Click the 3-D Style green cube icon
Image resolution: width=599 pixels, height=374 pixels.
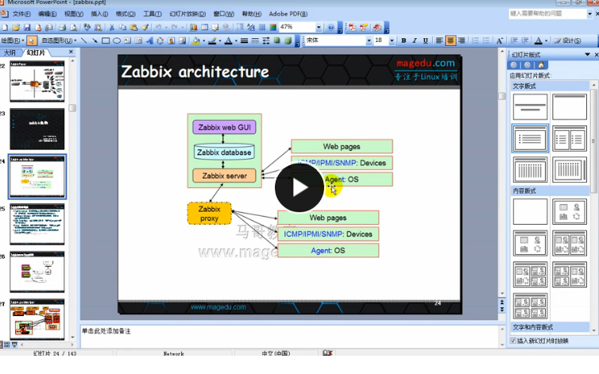coord(288,40)
